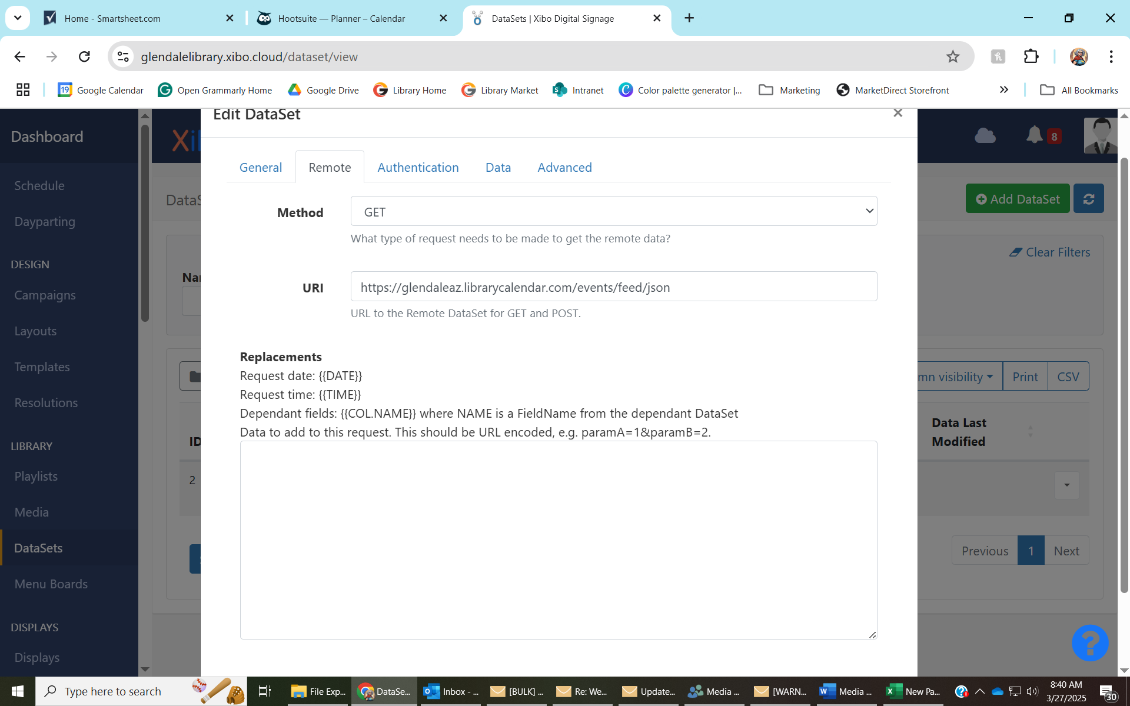Switch to the Data tab
The image size is (1130, 706).
[498, 167]
